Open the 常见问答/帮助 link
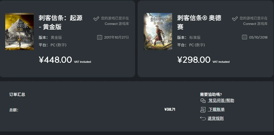274x135 pixels. point(221,101)
